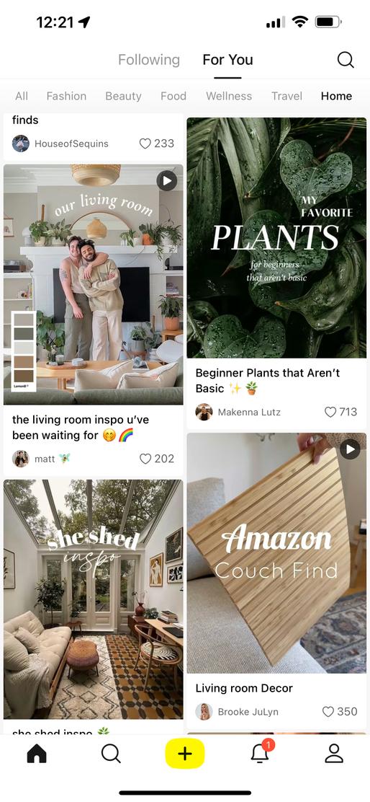Tap the yellow plus create button
This screenshot has height=802, width=370.
[185, 754]
